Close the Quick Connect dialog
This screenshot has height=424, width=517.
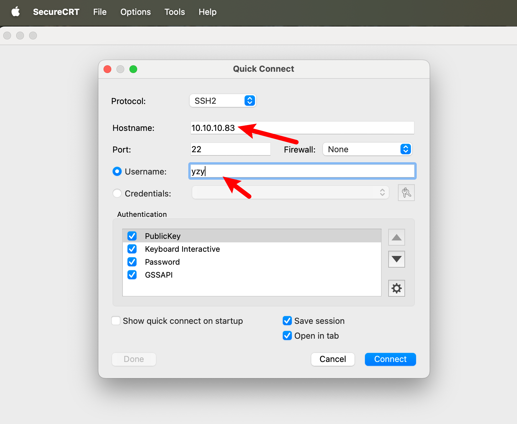(x=107, y=69)
